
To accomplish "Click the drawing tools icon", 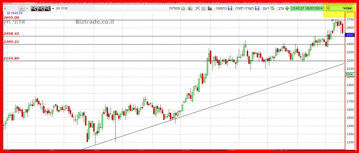I will click(197, 8).
